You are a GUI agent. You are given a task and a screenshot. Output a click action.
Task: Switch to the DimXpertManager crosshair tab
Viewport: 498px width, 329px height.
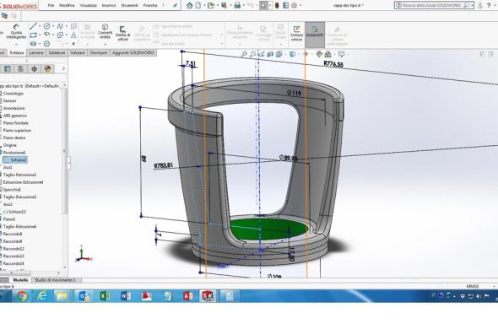click(35, 69)
